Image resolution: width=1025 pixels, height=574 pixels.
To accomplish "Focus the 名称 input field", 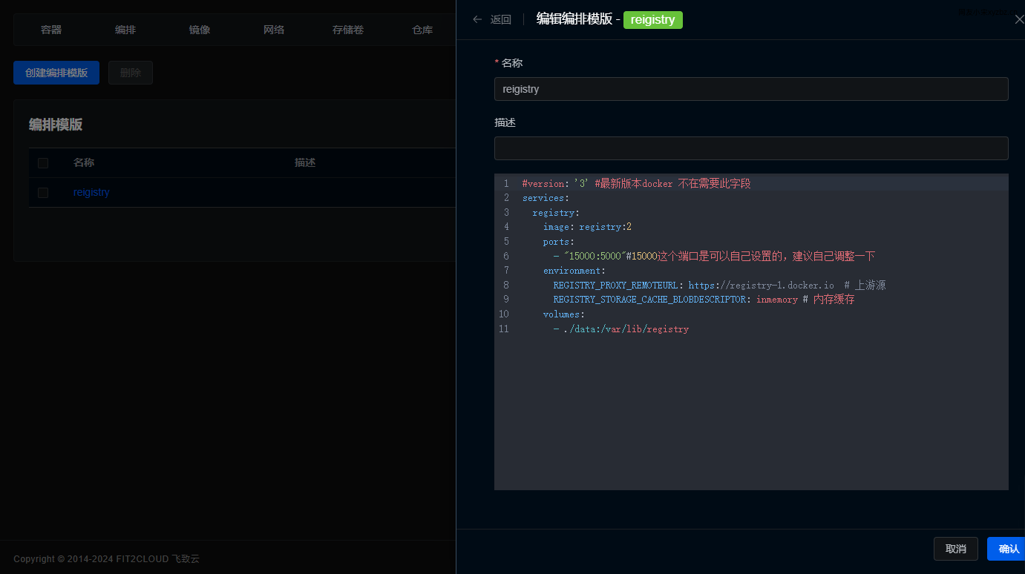I will (750, 89).
